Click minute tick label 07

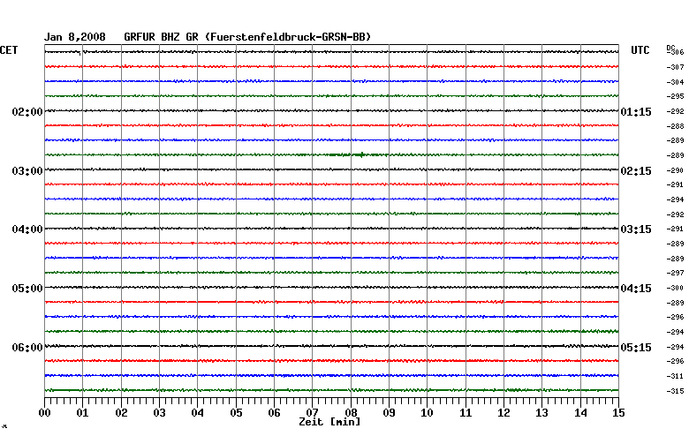tap(313, 413)
